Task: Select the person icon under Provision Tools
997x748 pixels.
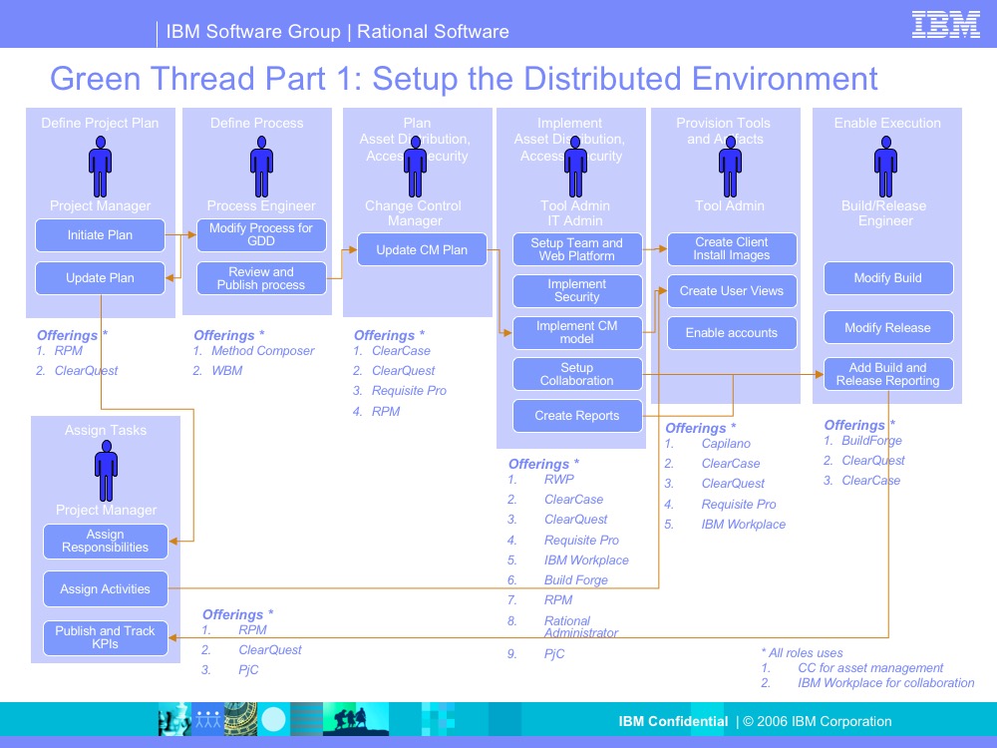Action: click(730, 168)
